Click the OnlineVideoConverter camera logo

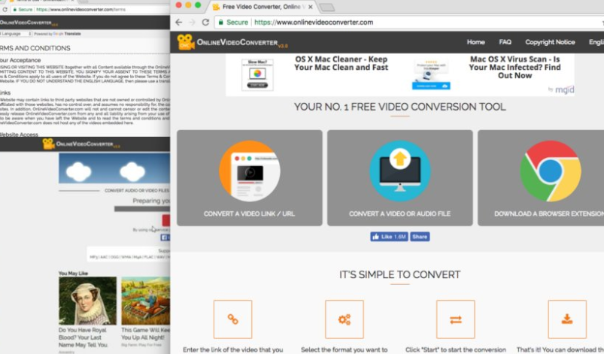(x=185, y=42)
